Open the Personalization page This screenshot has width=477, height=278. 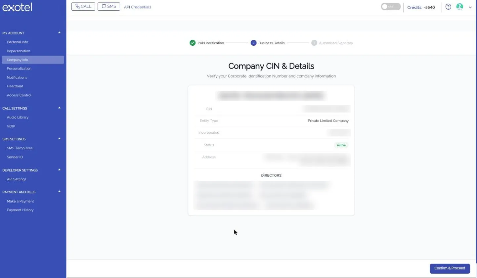pos(19,69)
